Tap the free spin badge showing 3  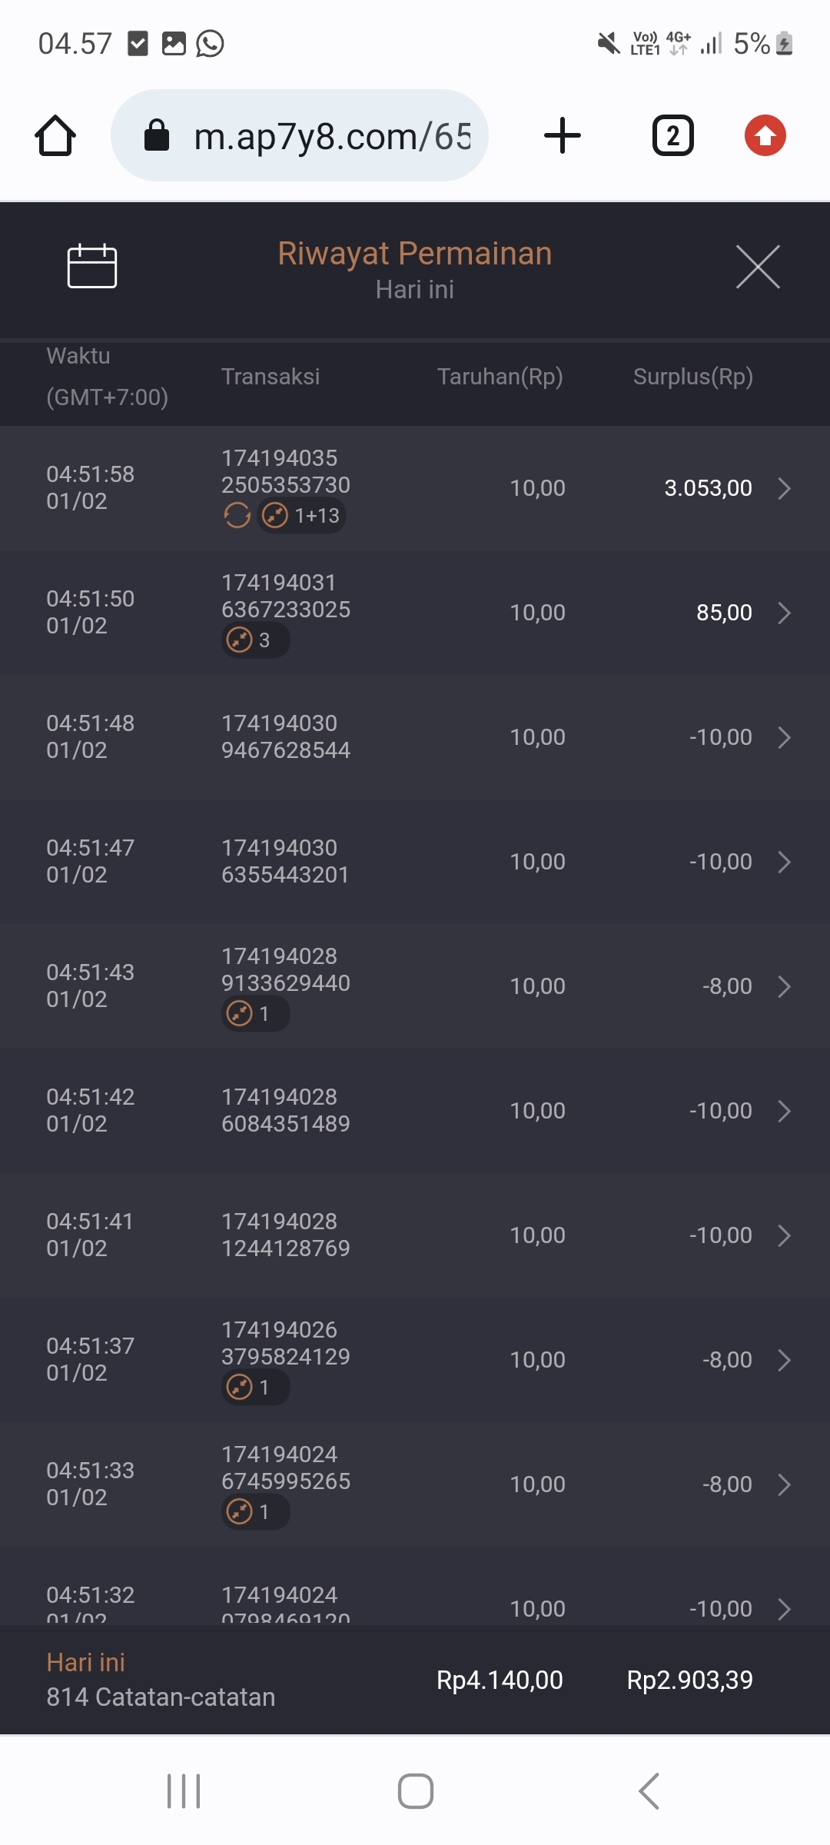[255, 640]
